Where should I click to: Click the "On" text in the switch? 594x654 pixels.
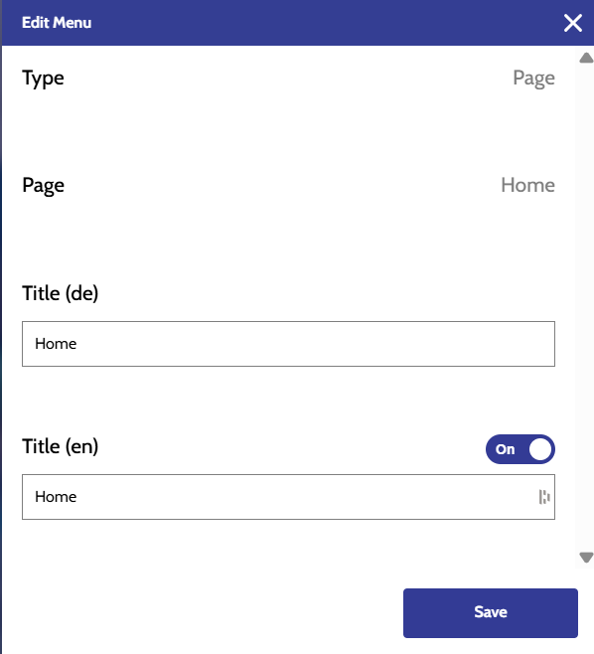pos(505,449)
